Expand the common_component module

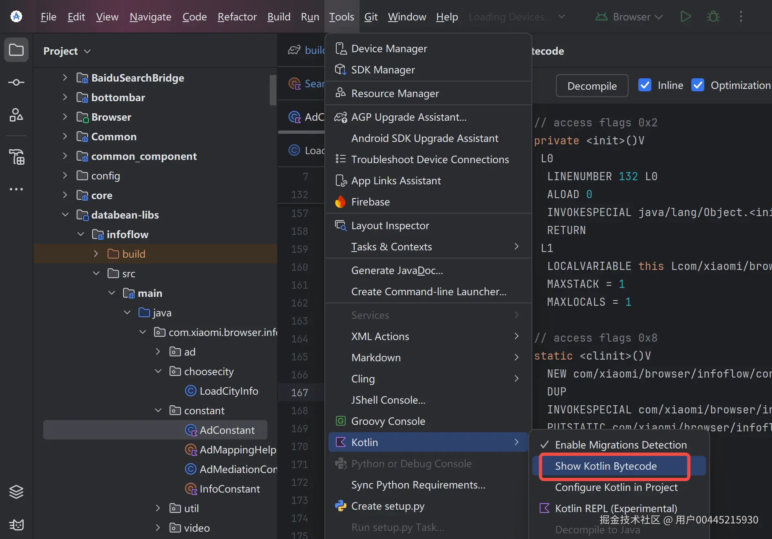65,156
